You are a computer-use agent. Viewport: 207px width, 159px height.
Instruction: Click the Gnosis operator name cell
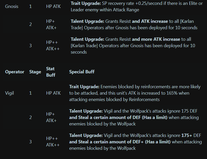pos(12,6)
